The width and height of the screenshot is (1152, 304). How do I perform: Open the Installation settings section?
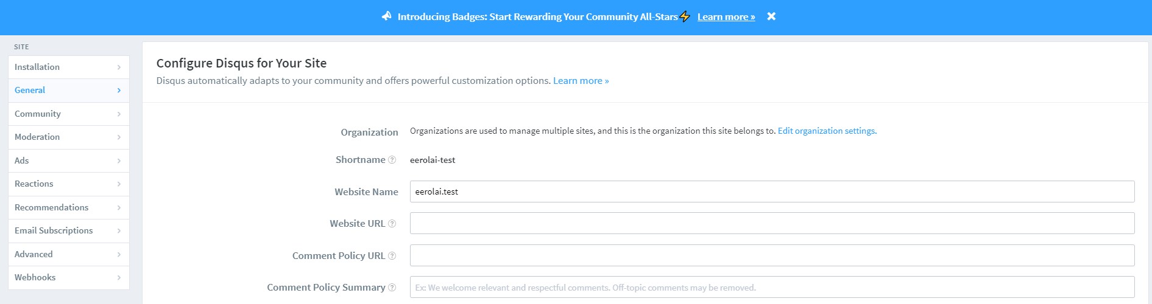click(69, 67)
